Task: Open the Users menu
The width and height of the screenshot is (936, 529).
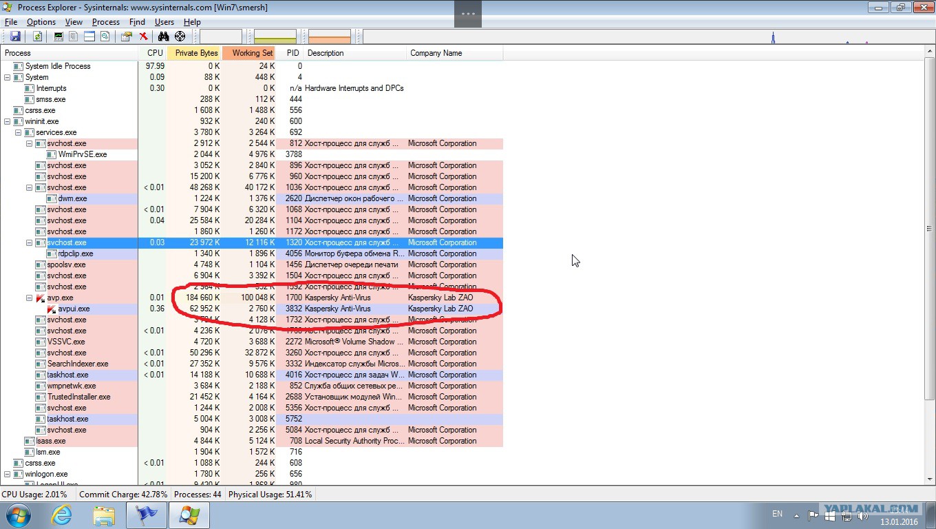Action: coord(164,22)
